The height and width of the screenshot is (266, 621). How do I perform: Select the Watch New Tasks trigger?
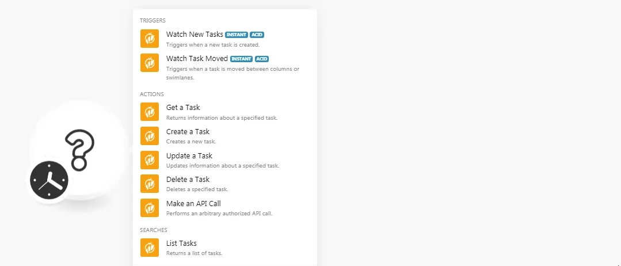[x=225, y=39]
